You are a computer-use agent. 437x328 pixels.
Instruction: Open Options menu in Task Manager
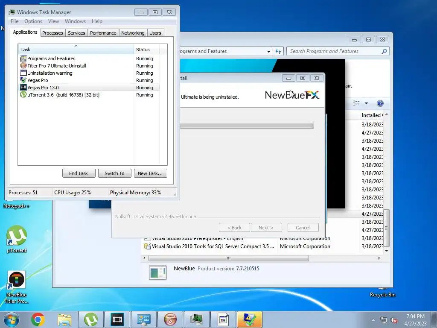33,21
